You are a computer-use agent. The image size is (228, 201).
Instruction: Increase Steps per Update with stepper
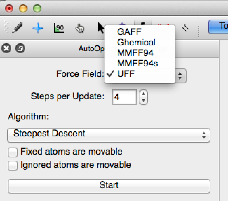(144, 94)
